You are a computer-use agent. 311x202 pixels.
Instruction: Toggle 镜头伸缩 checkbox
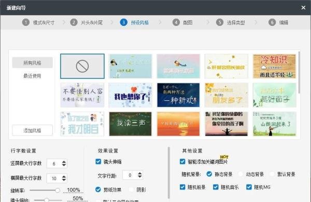(98, 161)
